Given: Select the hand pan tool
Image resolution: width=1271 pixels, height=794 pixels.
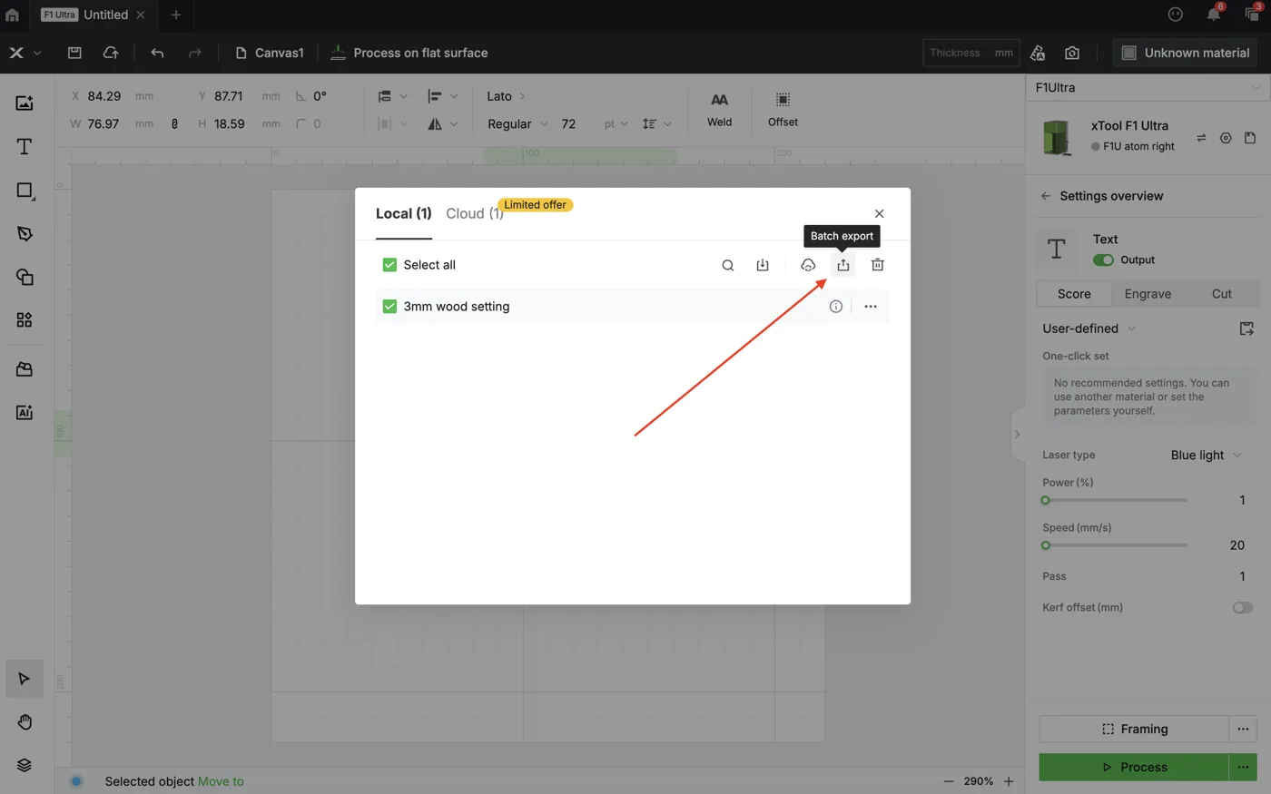Looking at the screenshot, I should pyautogui.click(x=25, y=722).
